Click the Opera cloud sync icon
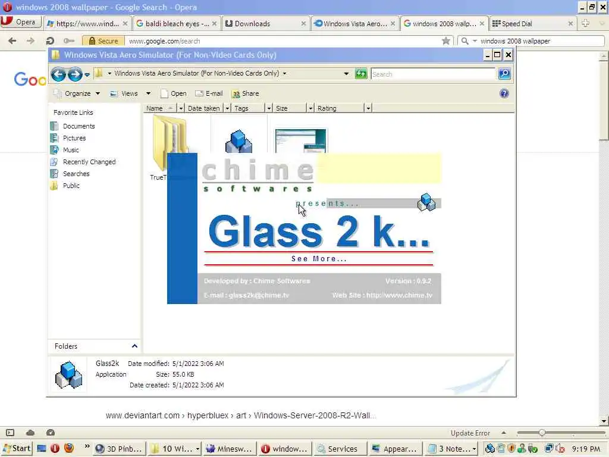Viewport: 609px width, 457px height. coord(30,433)
